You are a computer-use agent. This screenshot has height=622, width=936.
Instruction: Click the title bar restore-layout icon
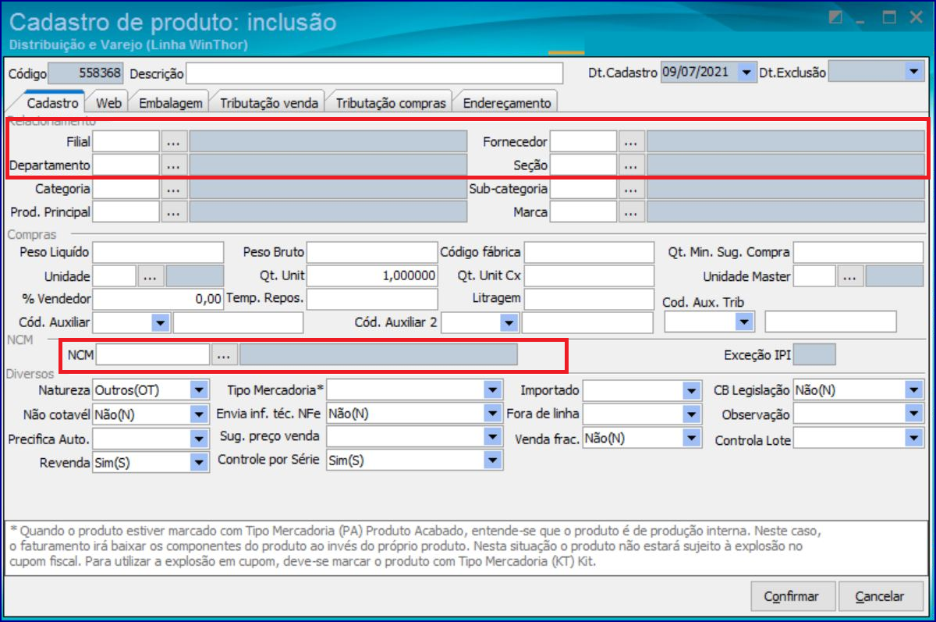click(x=835, y=18)
